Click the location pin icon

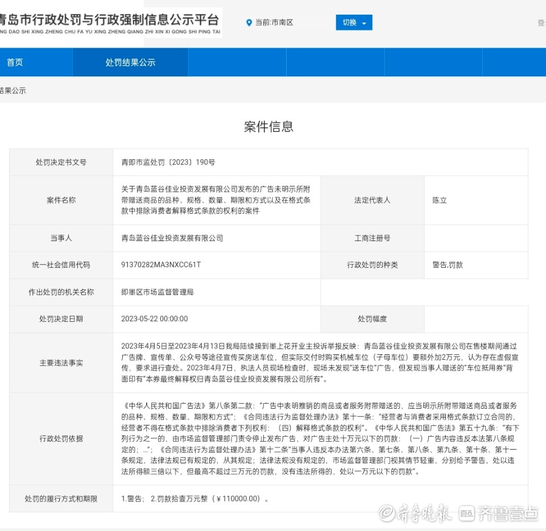[x=249, y=23]
